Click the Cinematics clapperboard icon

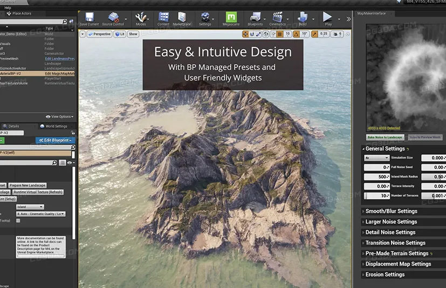click(277, 19)
